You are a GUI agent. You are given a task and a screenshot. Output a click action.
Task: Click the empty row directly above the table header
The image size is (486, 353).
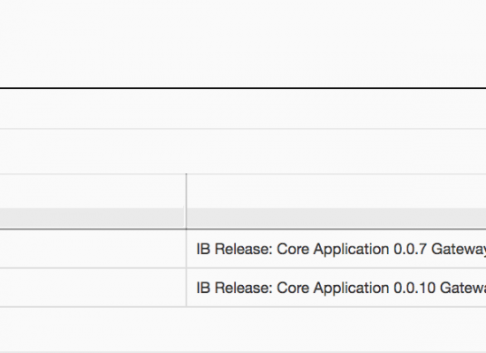[243, 152]
